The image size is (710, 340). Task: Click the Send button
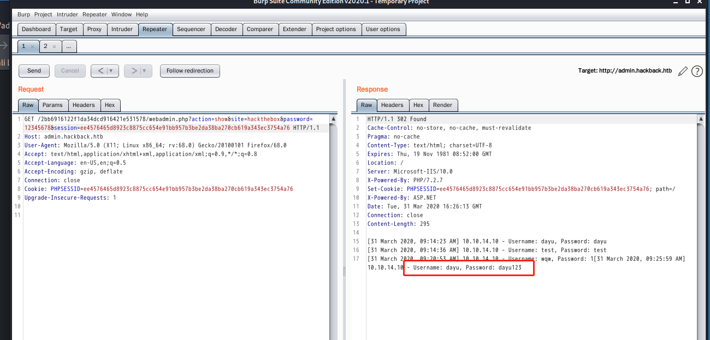[x=34, y=70]
